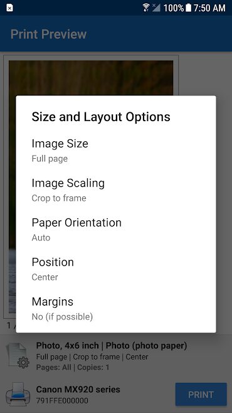This screenshot has width=232, height=413.
Task: Open the Image Scaling option
Action: pos(116,190)
